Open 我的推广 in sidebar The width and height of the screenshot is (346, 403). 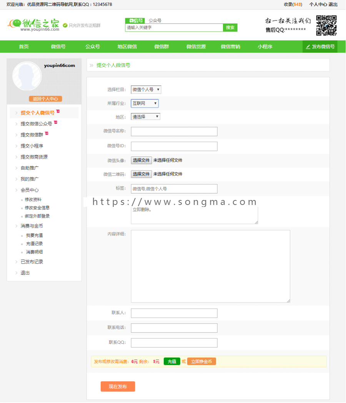pyautogui.click(x=30, y=179)
